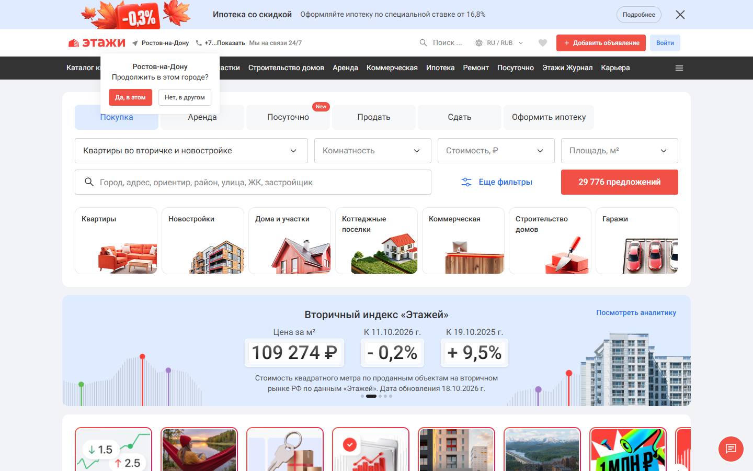Click the globe language icon
This screenshot has width=753, height=471.
479,43
